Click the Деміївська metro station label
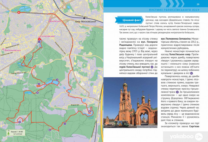This screenshot has width=208, height=142. pyautogui.click(x=54, y=21)
